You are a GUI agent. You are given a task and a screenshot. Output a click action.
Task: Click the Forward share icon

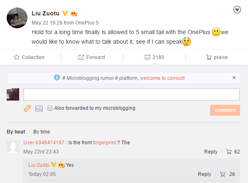[x=81, y=57]
